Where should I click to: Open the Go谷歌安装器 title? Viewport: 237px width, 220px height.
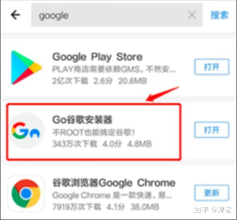[x=82, y=120]
